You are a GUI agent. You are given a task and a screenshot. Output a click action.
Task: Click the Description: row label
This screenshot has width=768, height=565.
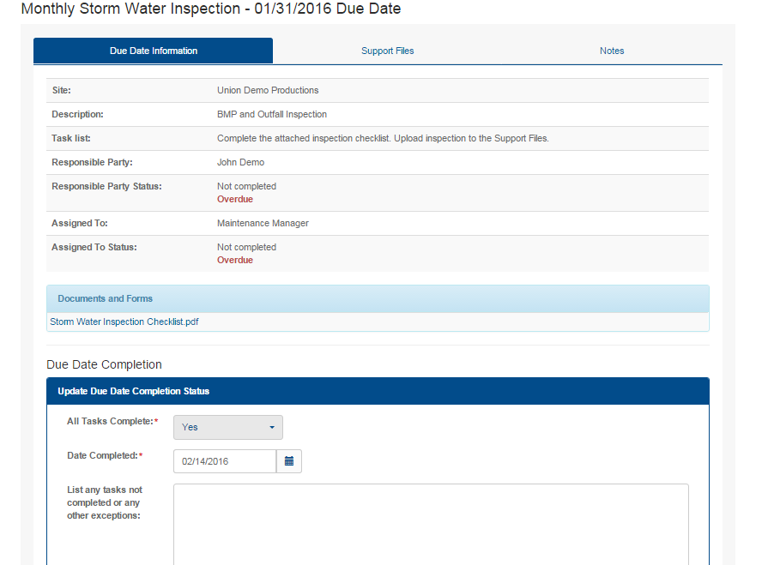click(x=77, y=115)
